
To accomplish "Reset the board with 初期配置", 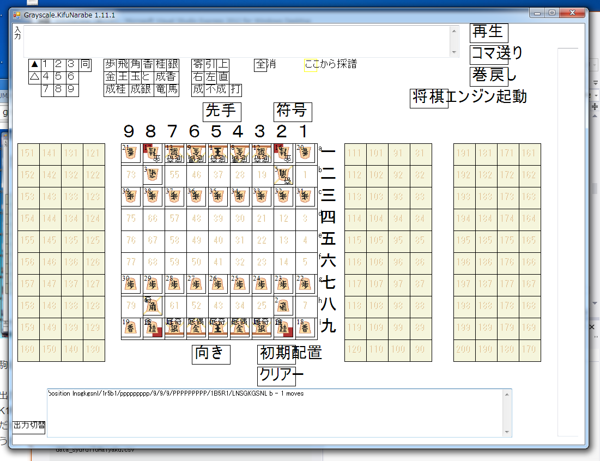I will point(290,354).
